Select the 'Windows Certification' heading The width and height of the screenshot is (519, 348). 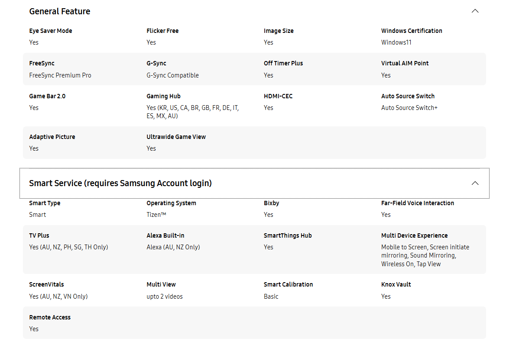pos(412,31)
